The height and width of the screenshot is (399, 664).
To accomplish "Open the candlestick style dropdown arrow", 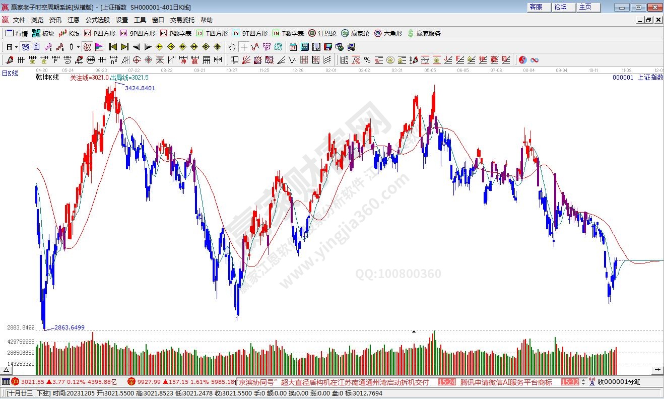I will click(78, 47).
